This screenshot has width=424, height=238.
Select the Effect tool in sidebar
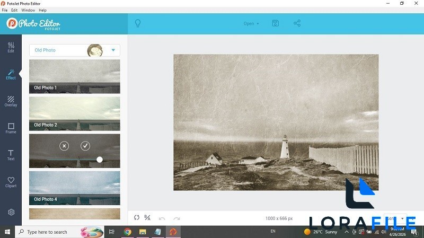click(x=11, y=74)
